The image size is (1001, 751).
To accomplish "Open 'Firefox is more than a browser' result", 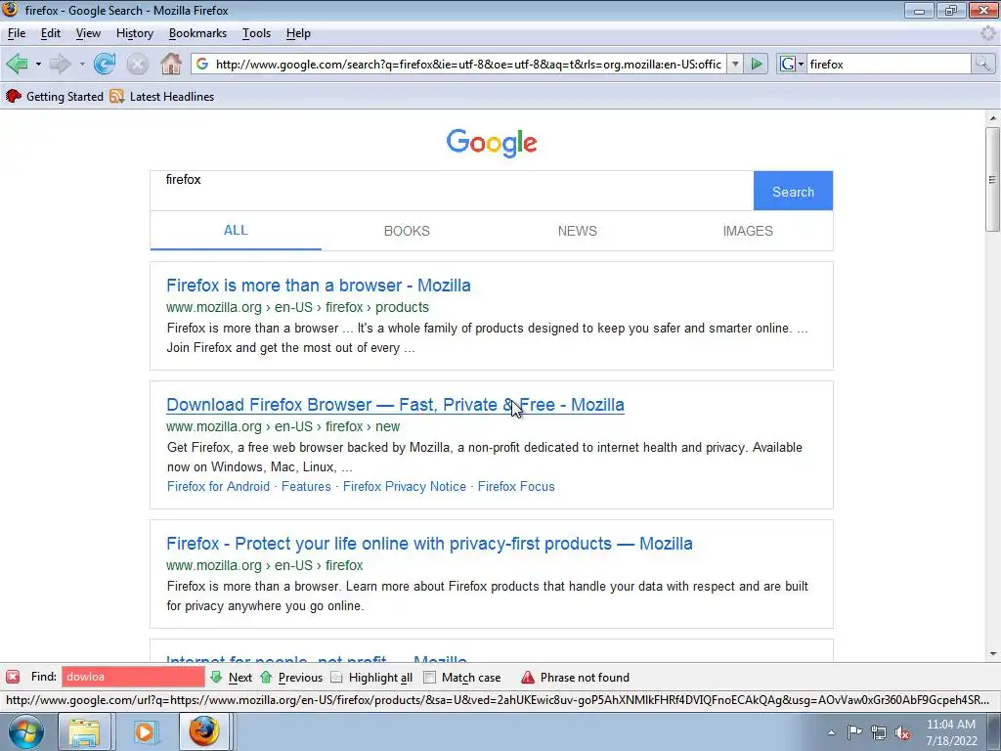I will tap(319, 286).
